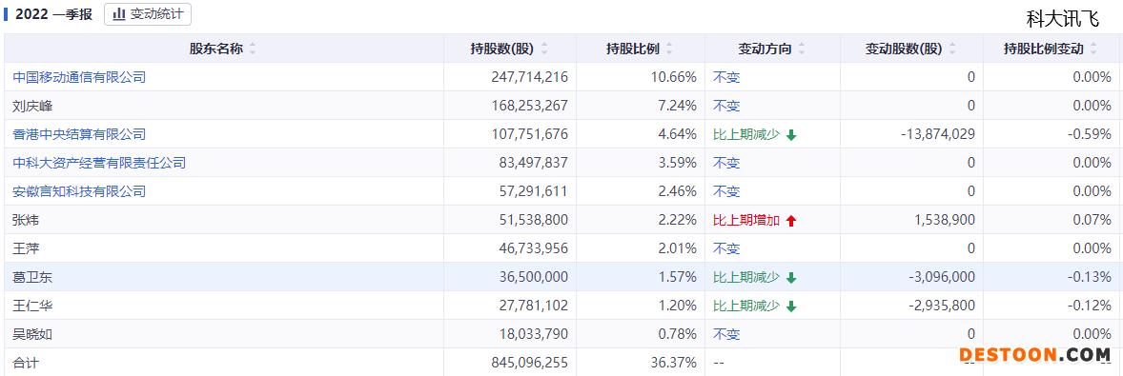The image size is (1123, 376).
Task: Click ratio change value -0.59%
Action: pos(1090,134)
